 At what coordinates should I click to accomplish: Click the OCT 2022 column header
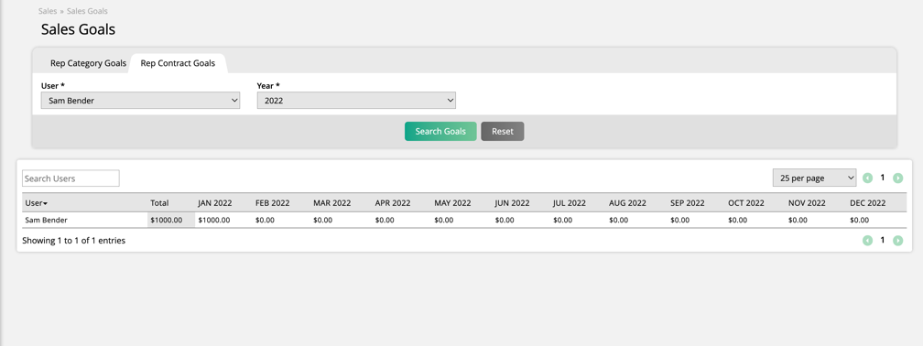point(746,203)
